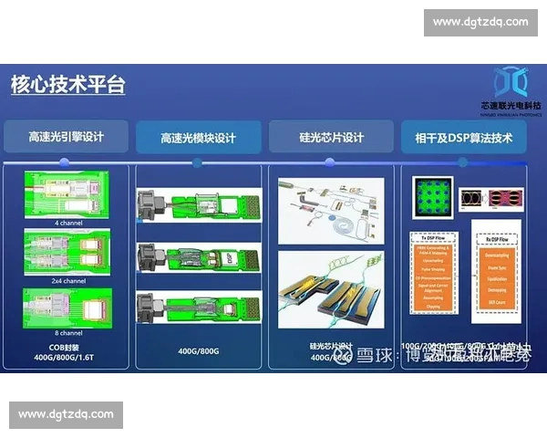Screen dimensions: 547x438
Task: Click the Clipping step in Tx flow
Action: pos(433,307)
